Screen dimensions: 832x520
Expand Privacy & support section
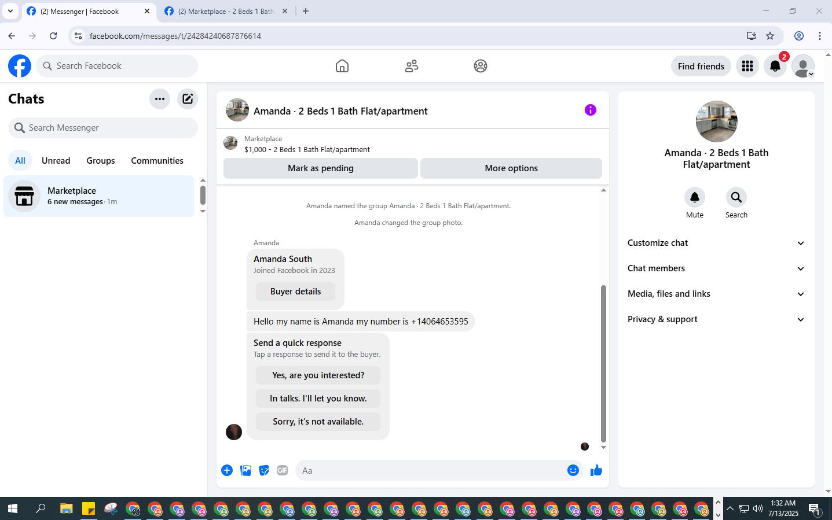716,319
